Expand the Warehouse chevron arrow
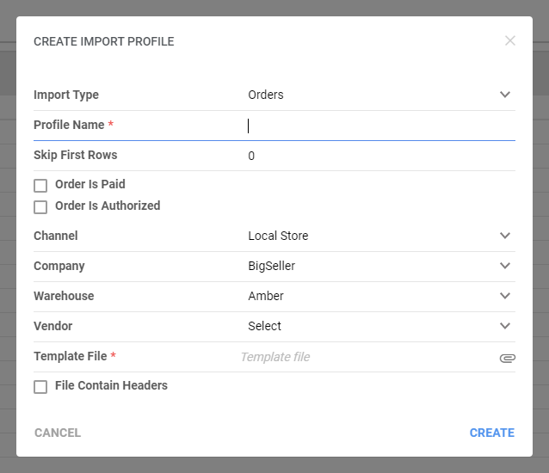Screen dimensions: 549x473 click(x=505, y=296)
